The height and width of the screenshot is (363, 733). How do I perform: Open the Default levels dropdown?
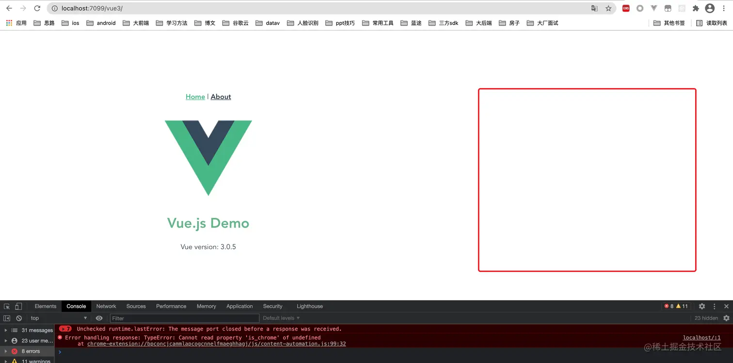[281, 318]
